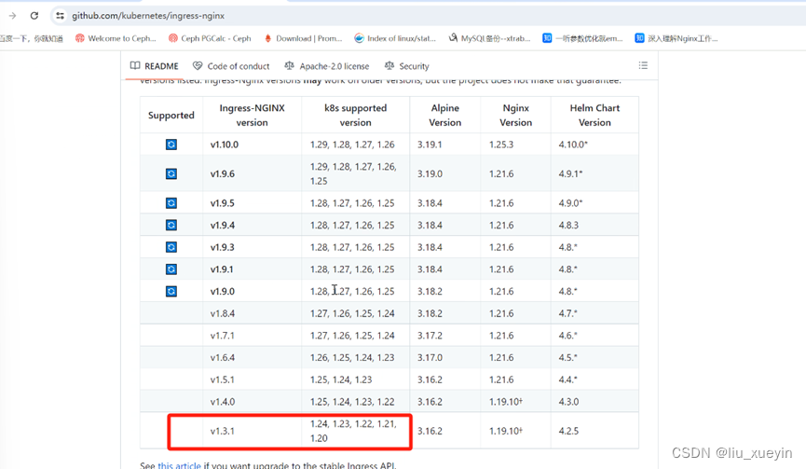Image resolution: width=806 pixels, height=469 pixels.
Task: Click the 'Nginx Version' column header
Action: [x=515, y=116]
